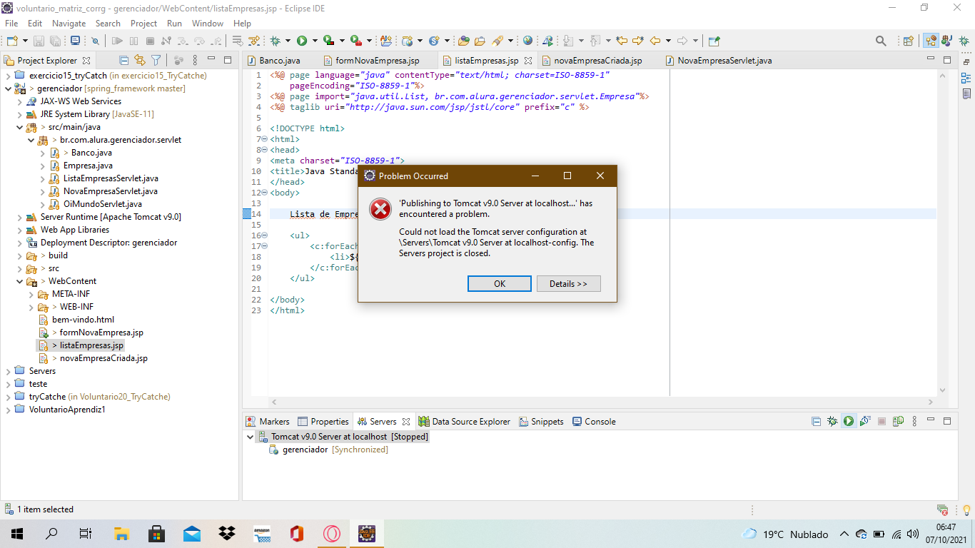Start the server in debug mode (Servers view)
This screenshot has width=975, height=548.
832,422
